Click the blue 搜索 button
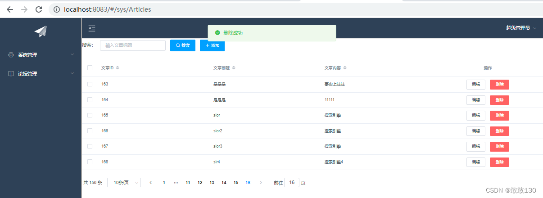This screenshot has width=543, height=198. (183, 45)
